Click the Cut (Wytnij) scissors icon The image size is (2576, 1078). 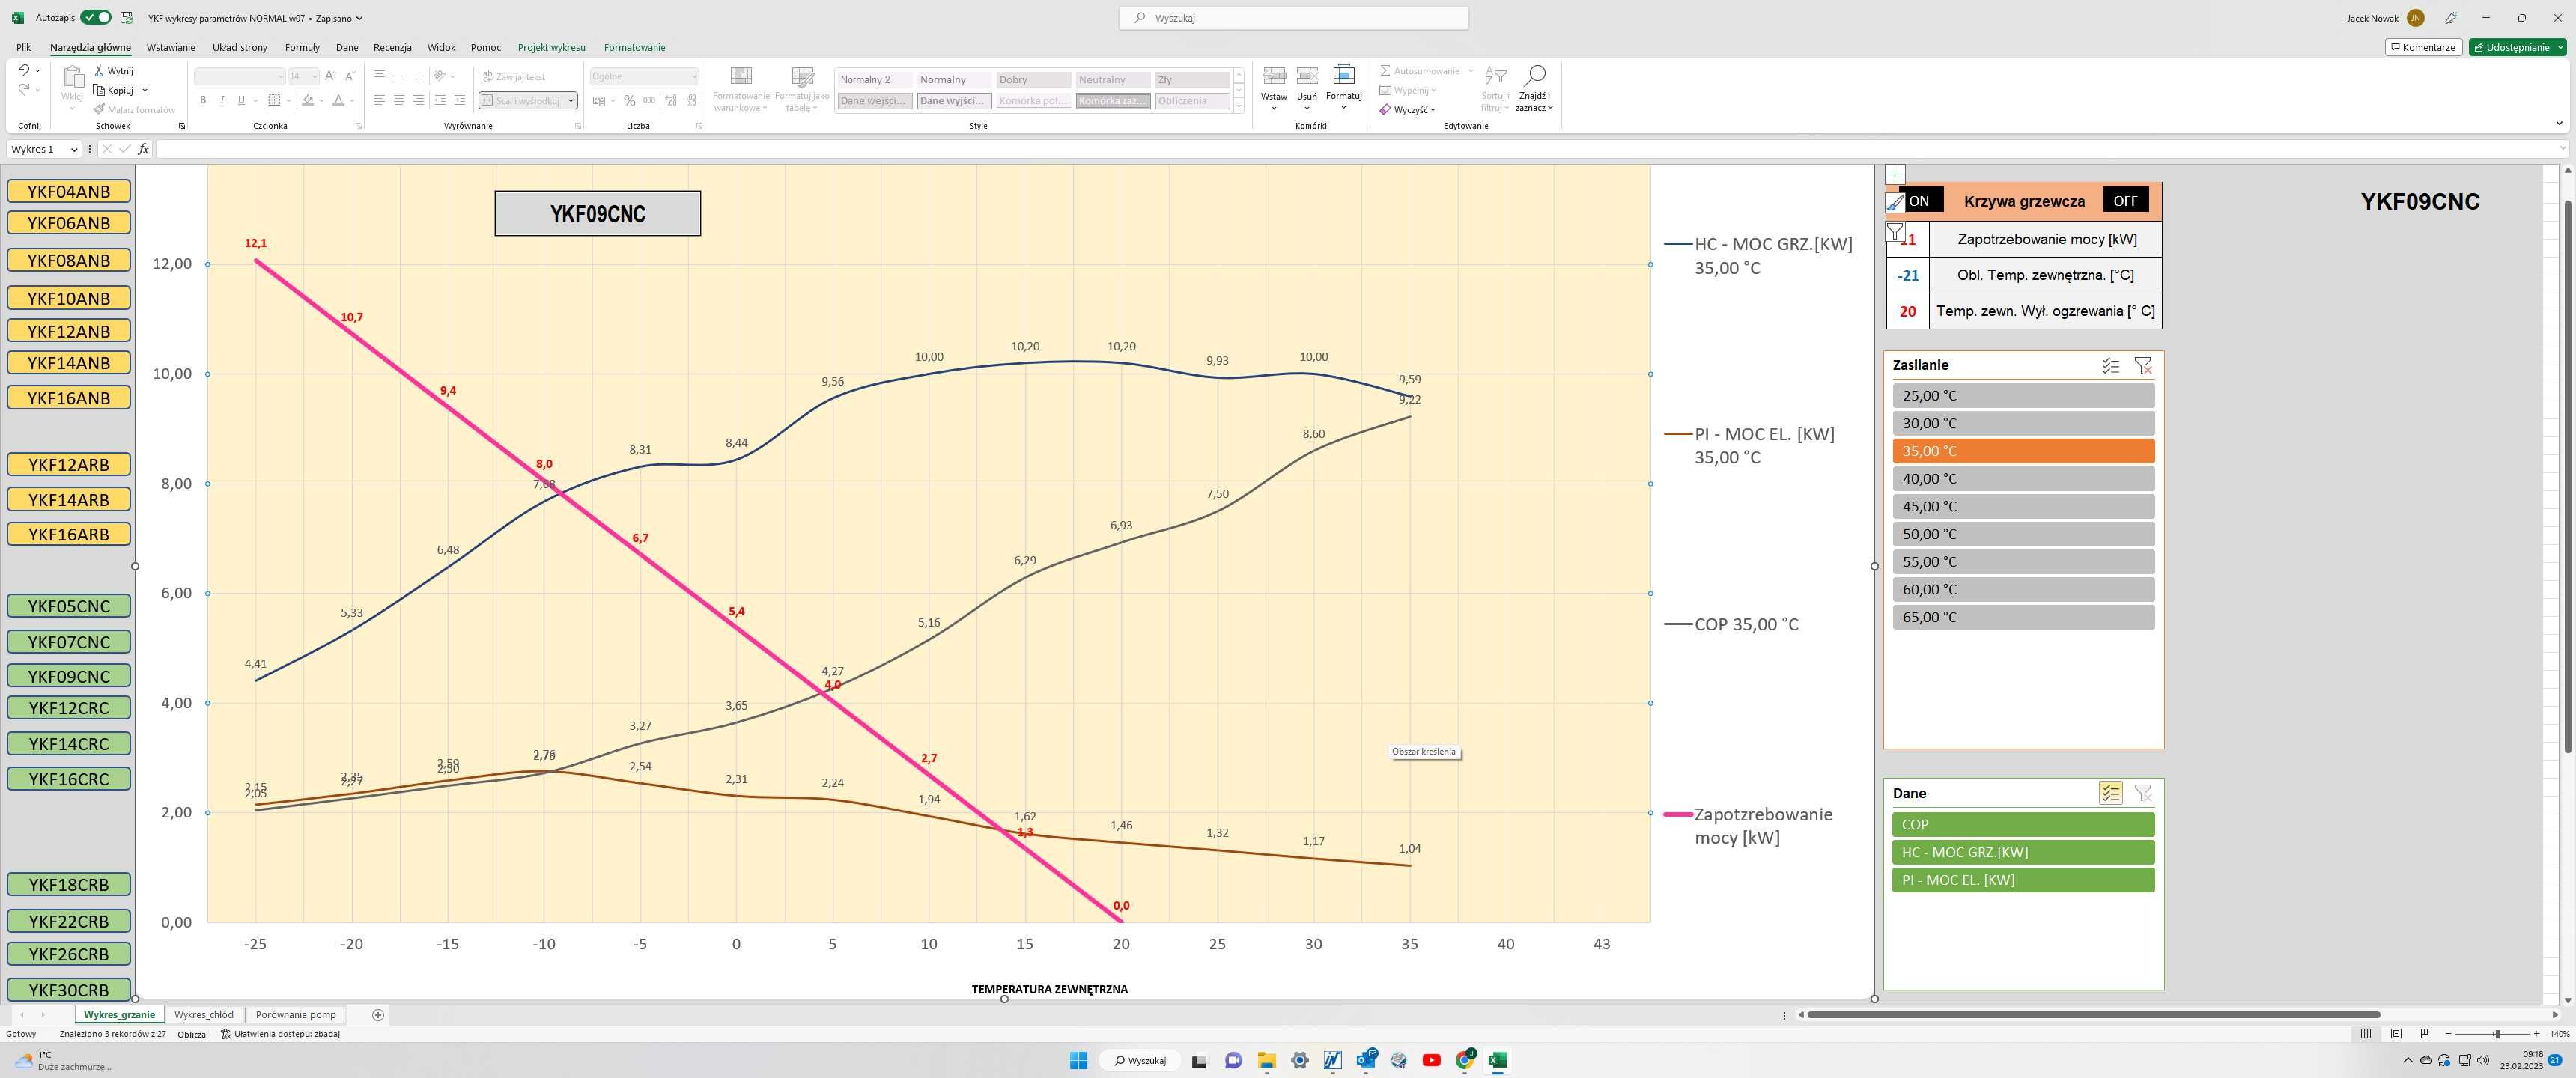[100, 71]
